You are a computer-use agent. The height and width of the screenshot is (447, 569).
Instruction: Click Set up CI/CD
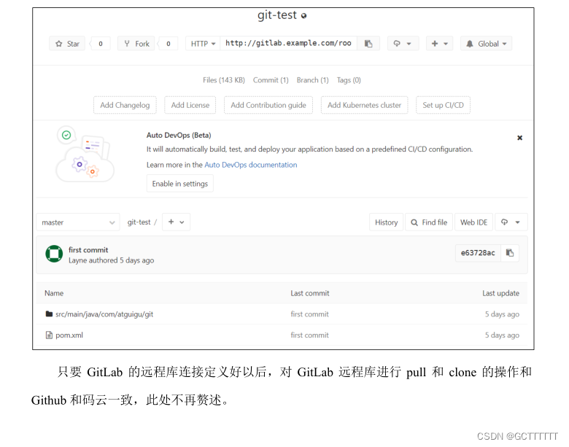pyautogui.click(x=443, y=105)
